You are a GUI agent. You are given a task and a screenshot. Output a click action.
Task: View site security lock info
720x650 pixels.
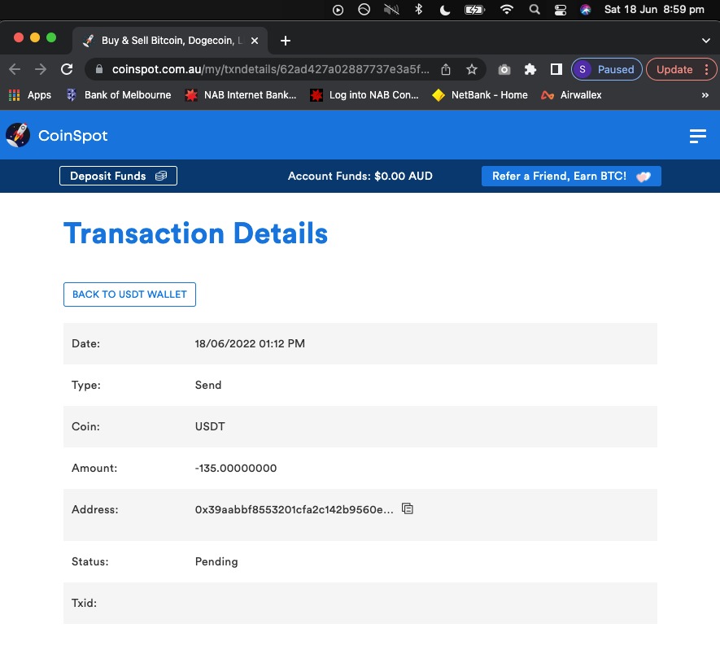[x=98, y=69]
